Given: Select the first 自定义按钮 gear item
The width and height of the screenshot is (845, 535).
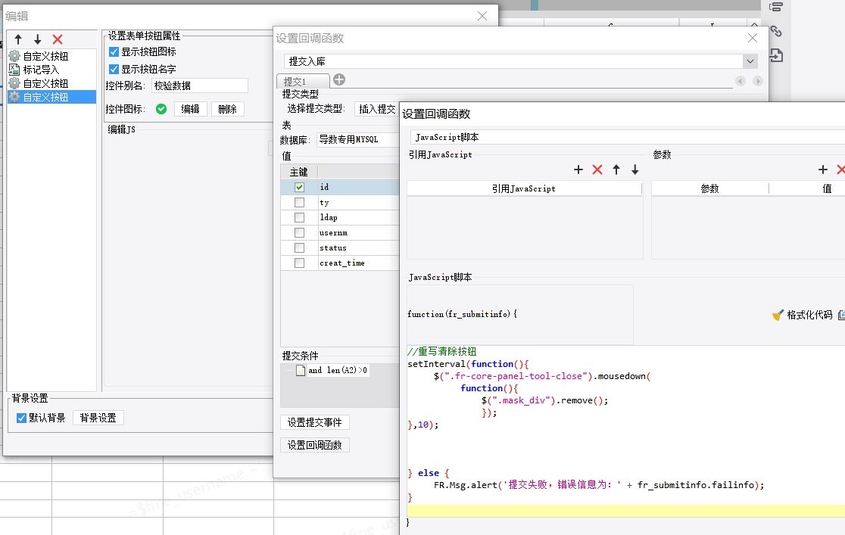Looking at the screenshot, I should 51,56.
